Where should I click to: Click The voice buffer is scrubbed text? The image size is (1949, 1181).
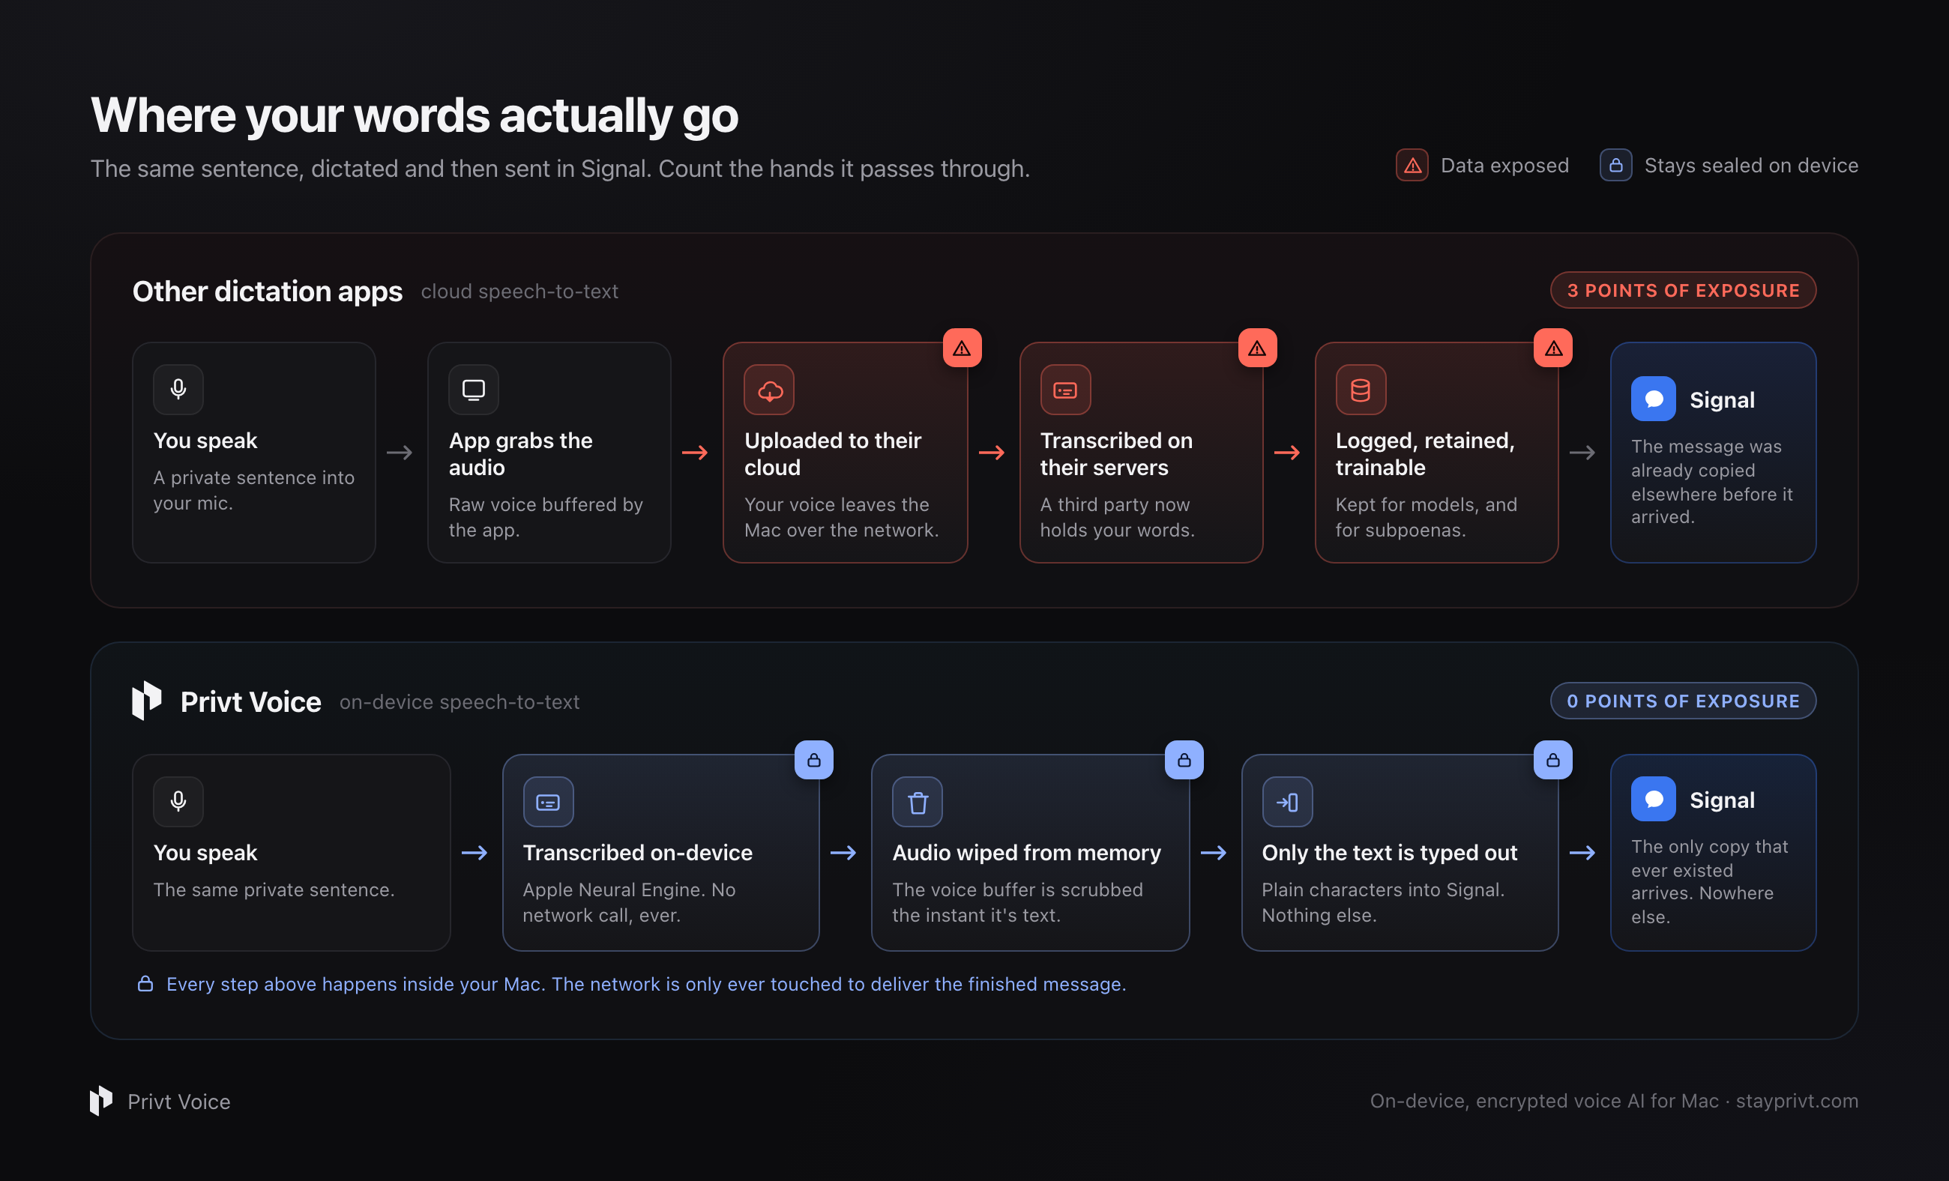pos(1017,902)
